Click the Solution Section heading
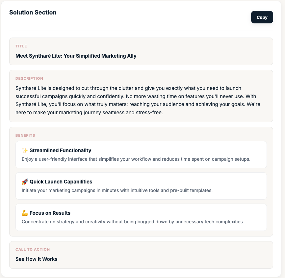This screenshot has width=285, height=278. tap(33, 13)
